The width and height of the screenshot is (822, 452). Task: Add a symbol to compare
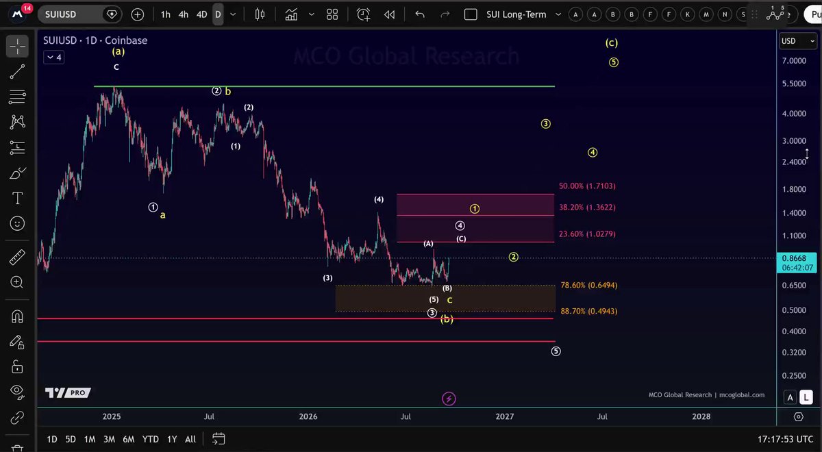pos(138,14)
